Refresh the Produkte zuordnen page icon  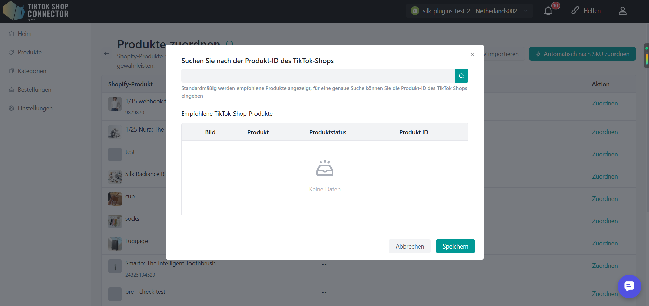click(229, 44)
